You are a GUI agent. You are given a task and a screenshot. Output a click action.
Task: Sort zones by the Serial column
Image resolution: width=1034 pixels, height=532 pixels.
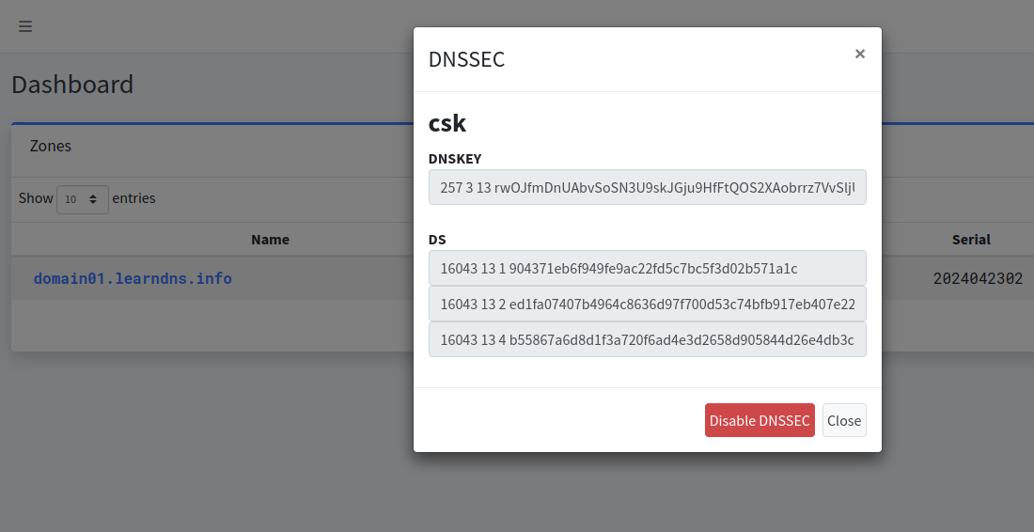point(971,240)
